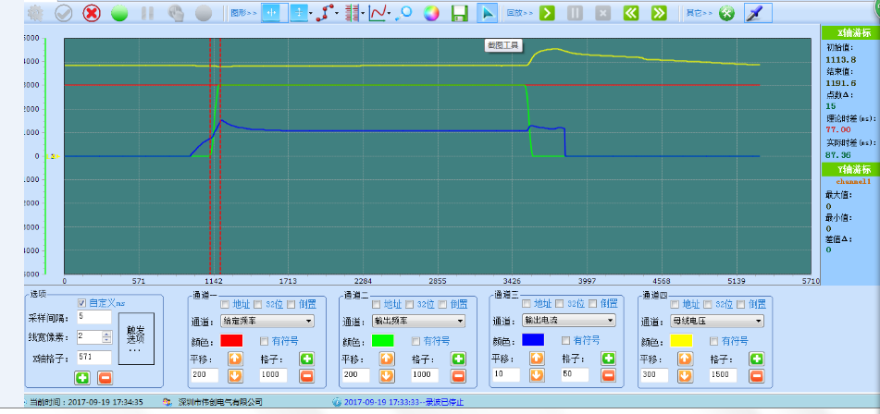Increase 线宽像素 with stepper up arrow
The width and height of the screenshot is (880, 414).
(106, 334)
